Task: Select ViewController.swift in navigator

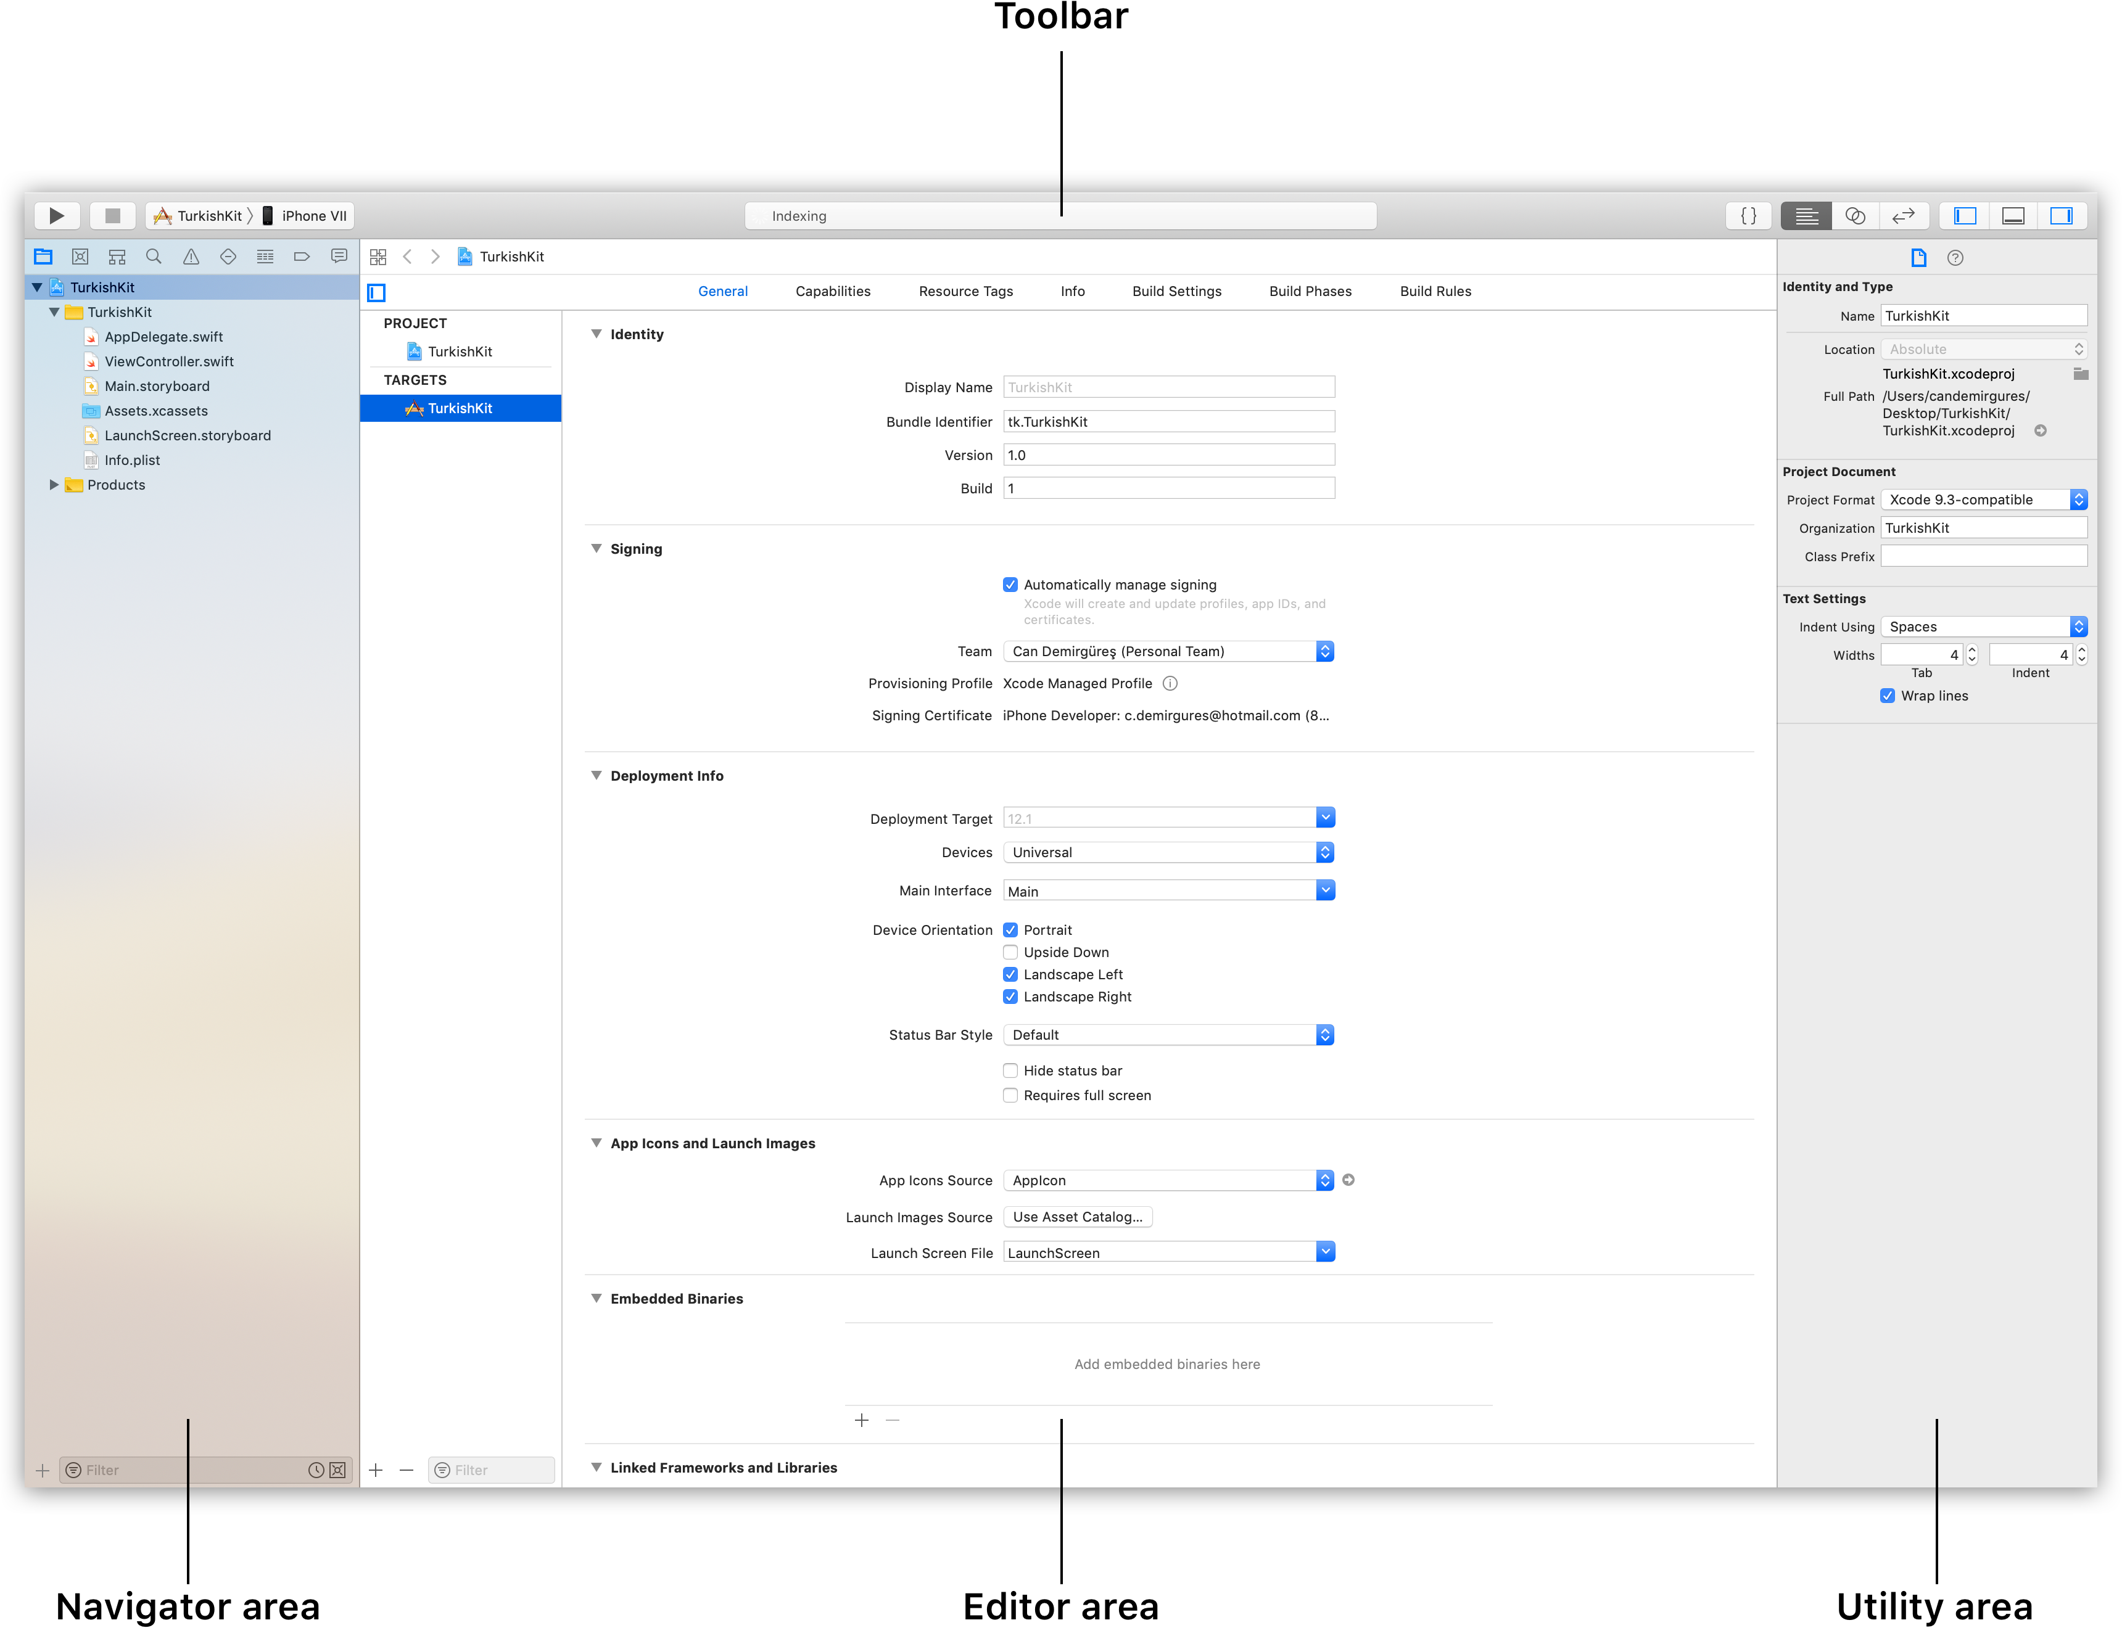Action: (170, 361)
